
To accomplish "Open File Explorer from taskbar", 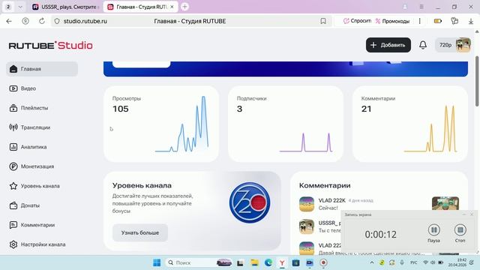I will pos(254,262).
